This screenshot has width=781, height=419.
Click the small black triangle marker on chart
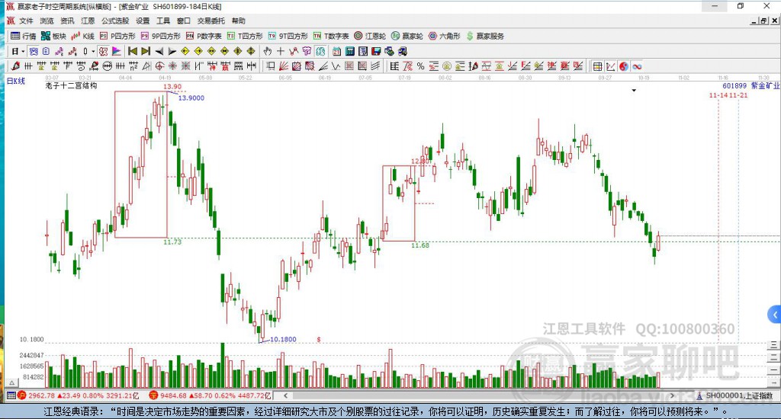(x=634, y=91)
